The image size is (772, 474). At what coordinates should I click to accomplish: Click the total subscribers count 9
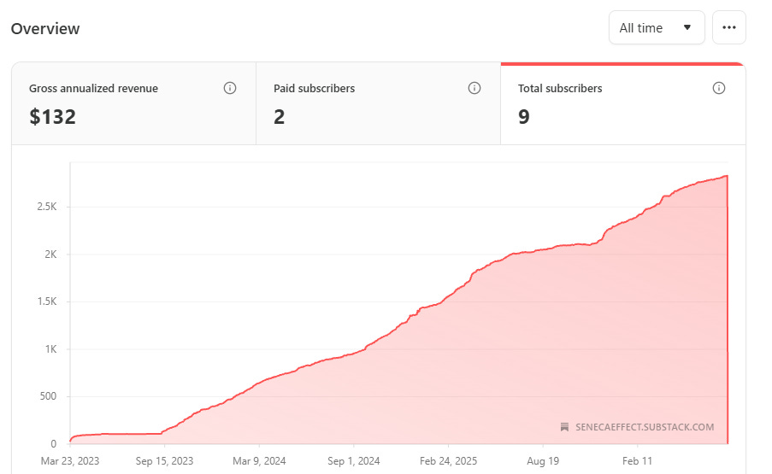(524, 117)
